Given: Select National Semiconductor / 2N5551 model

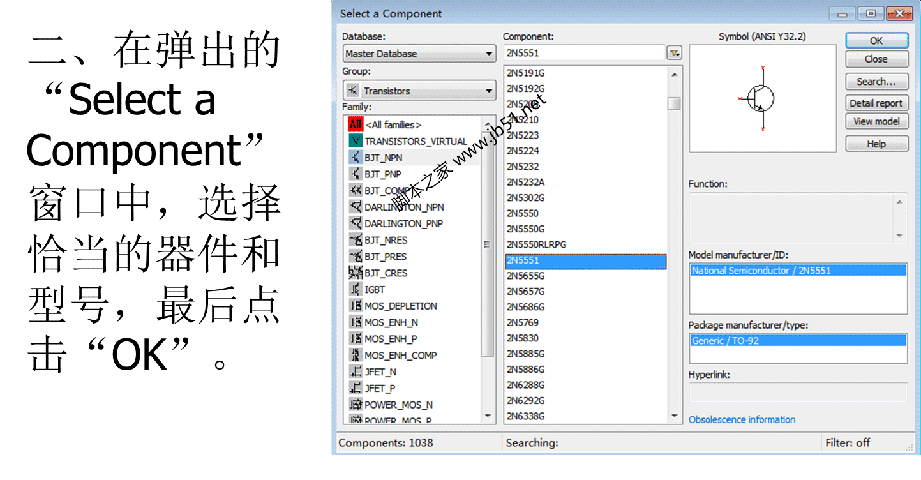Looking at the screenshot, I should point(798,271).
